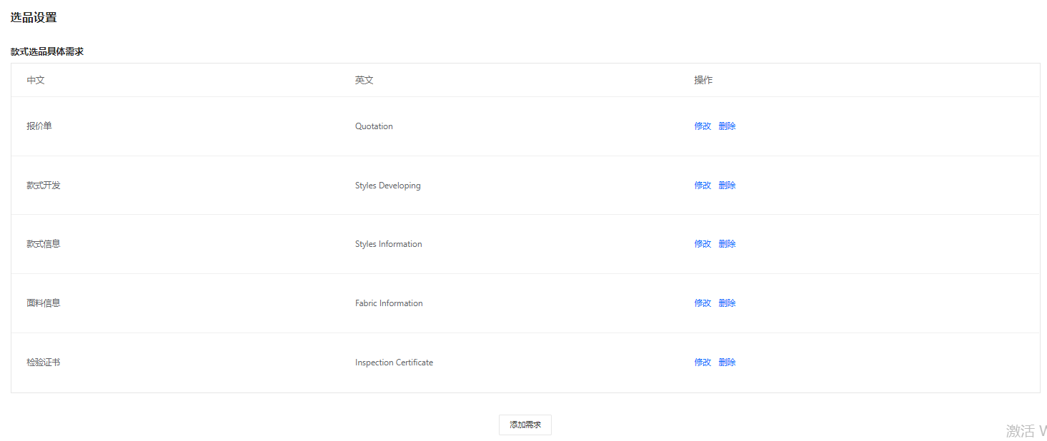1047x441 pixels.
Task: Select the Quotation cell text
Action: point(374,126)
